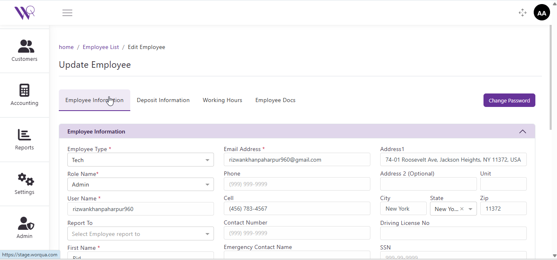Viewport: 557px width, 260px height.
Task: Open the Role Name dropdown
Action: click(140, 184)
